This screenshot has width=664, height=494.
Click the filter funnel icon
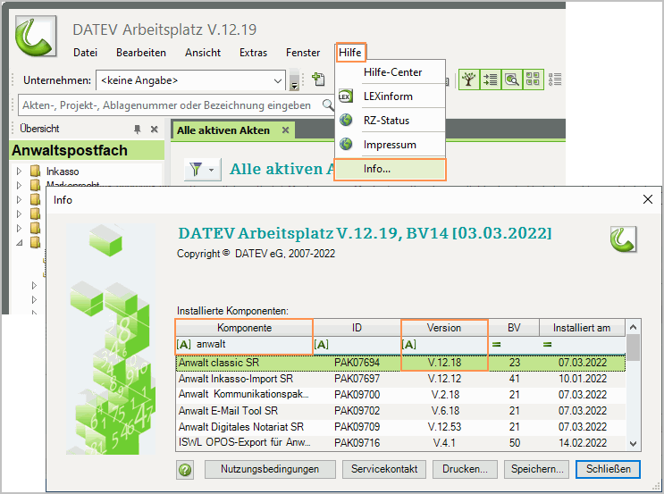coord(195,170)
